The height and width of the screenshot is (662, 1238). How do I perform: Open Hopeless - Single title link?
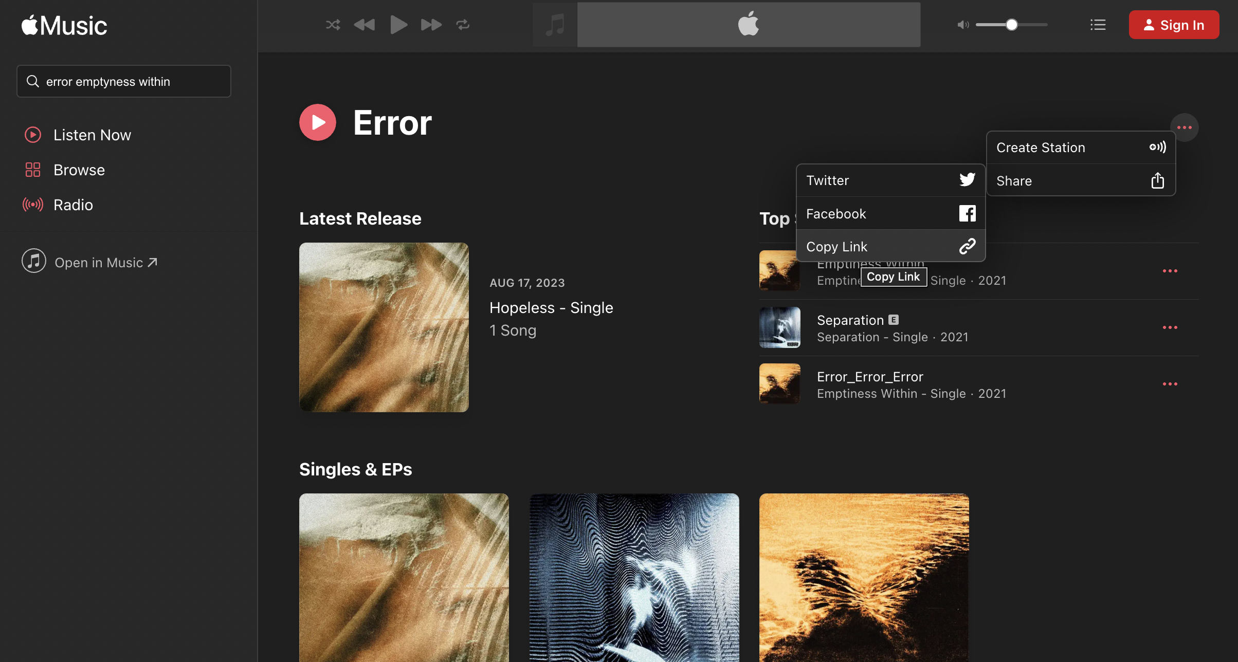pyautogui.click(x=551, y=307)
